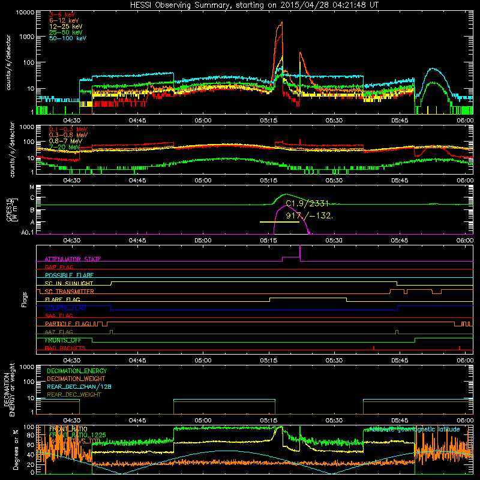This screenshot has height=480, width=480.
Task: Click the 0.8-7 MeV legend label
Action: click(x=65, y=141)
